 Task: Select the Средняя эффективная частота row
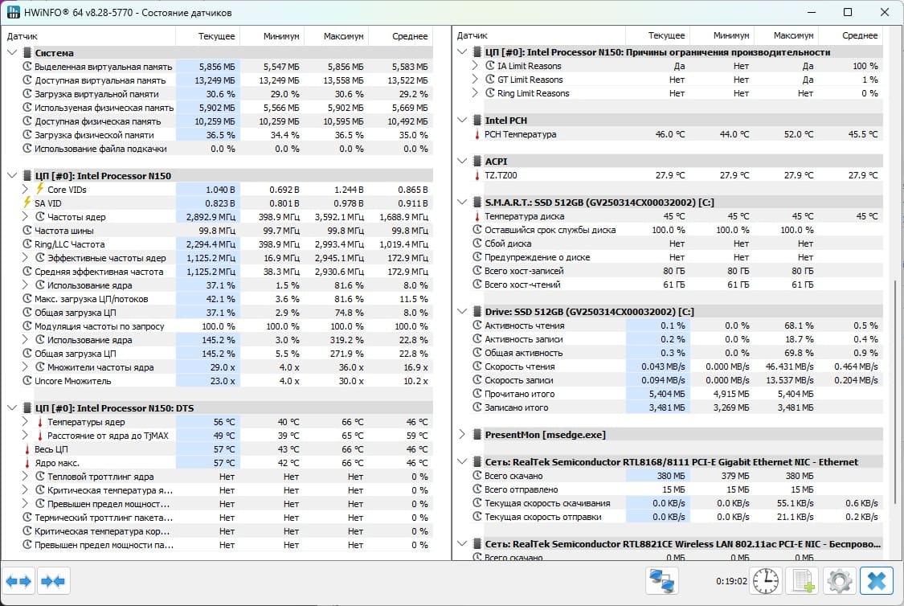[227, 271]
